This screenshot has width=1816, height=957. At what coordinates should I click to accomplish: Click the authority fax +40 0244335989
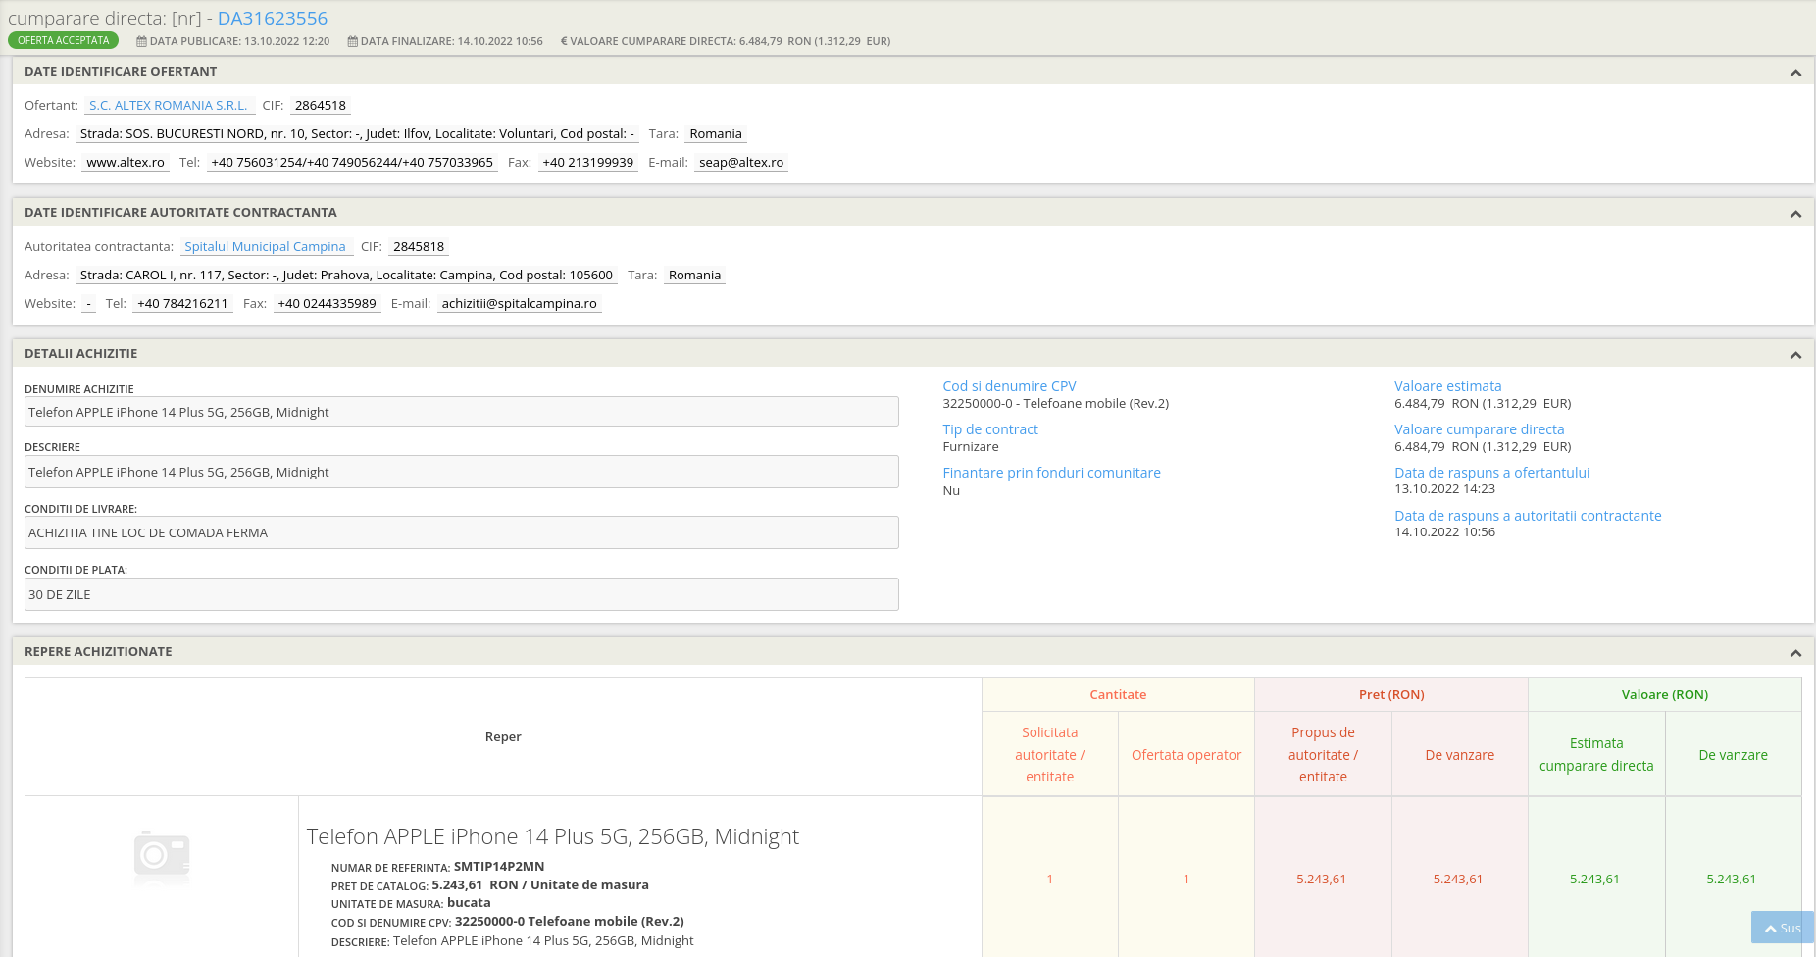point(327,303)
